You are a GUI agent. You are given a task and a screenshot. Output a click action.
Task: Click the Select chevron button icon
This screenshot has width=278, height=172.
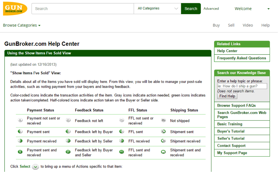click(x=35, y=167)
